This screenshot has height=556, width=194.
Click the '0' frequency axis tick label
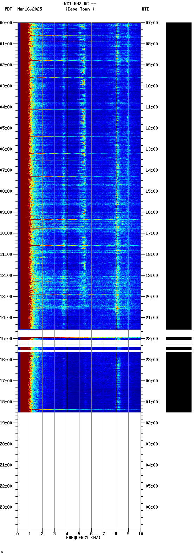coord(18,534)
